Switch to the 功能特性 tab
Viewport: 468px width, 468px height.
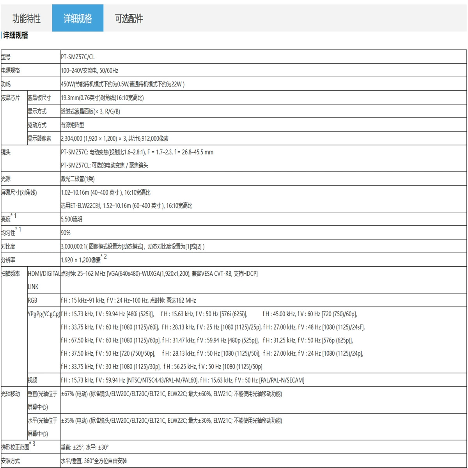click(x=27, y=18)
